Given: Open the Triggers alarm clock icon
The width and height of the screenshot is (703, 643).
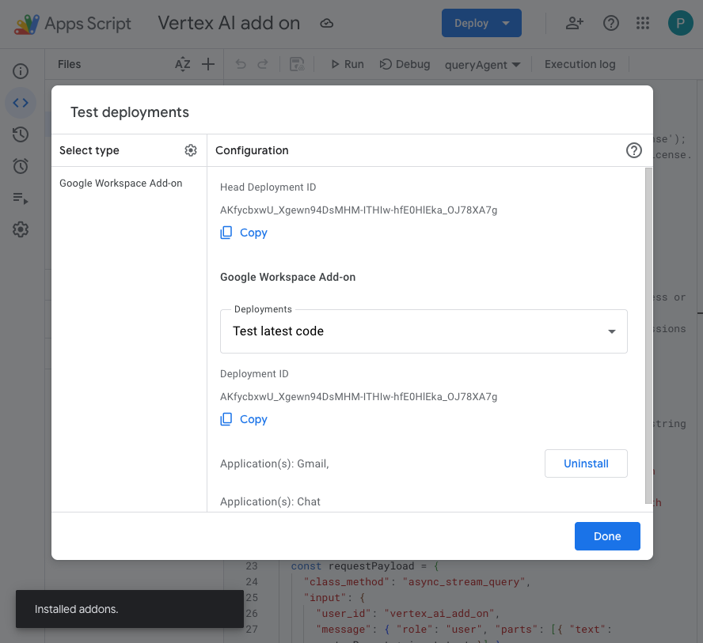Looking at the screenshot, I should (x=21, y=166).
